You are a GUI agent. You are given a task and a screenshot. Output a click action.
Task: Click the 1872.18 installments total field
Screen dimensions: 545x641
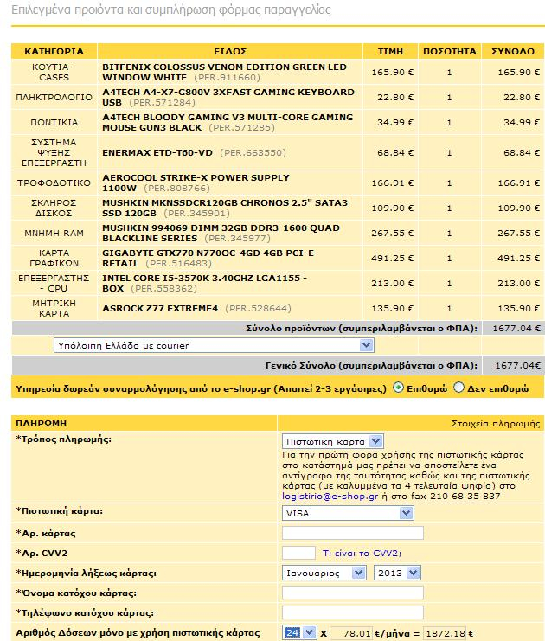(445, 633)
